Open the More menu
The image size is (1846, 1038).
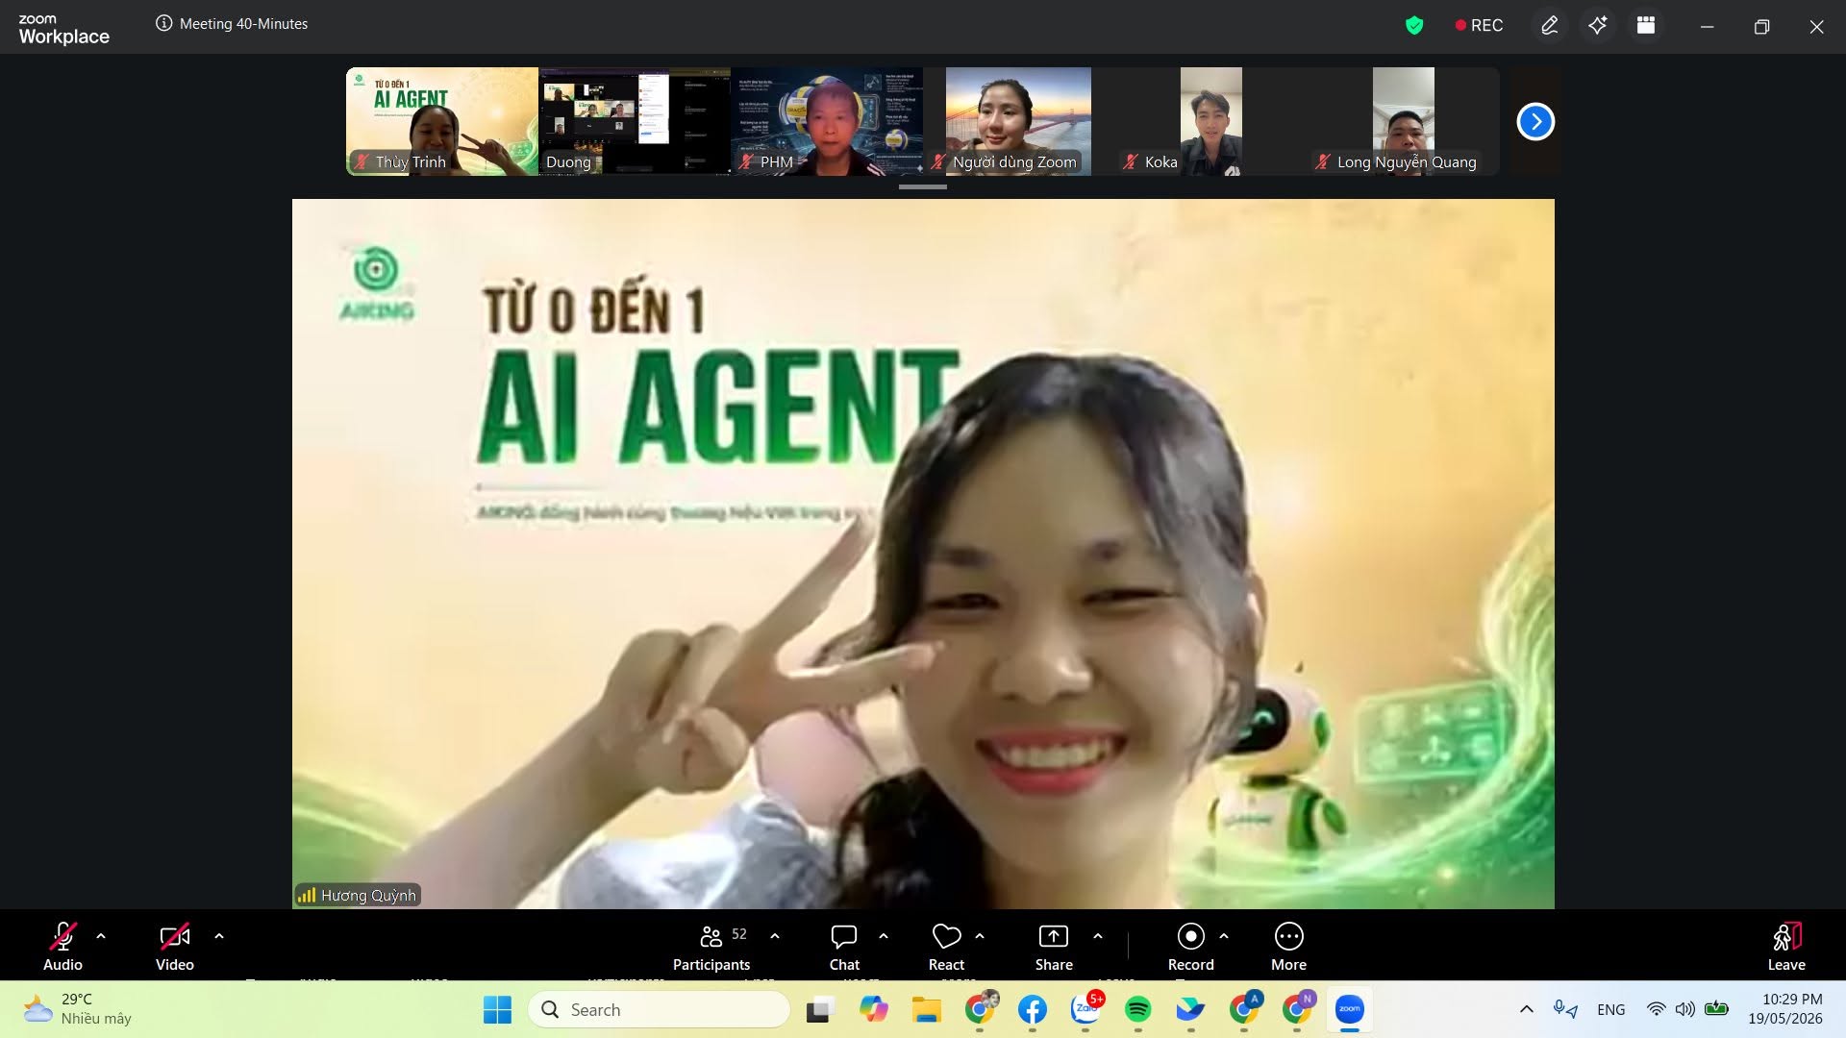click(x=1288, y=947)
